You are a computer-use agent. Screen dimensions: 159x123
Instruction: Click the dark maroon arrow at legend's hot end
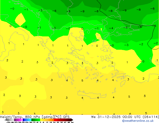pyautogui.click(x=72, y=120)
